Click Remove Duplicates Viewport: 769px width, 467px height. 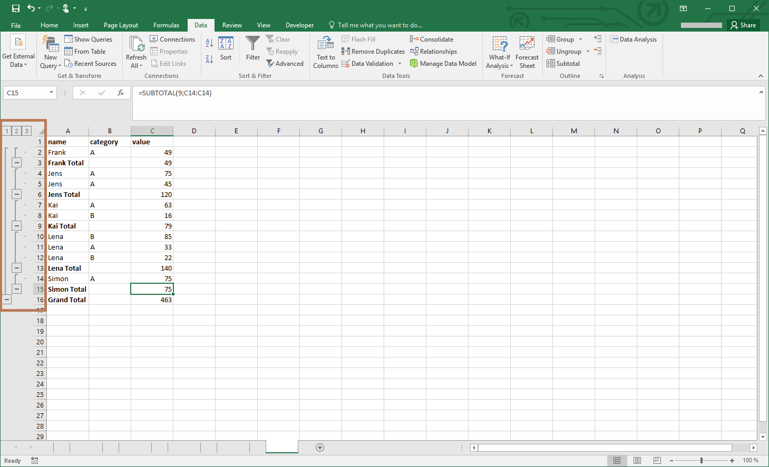click(x=373, y=51)
